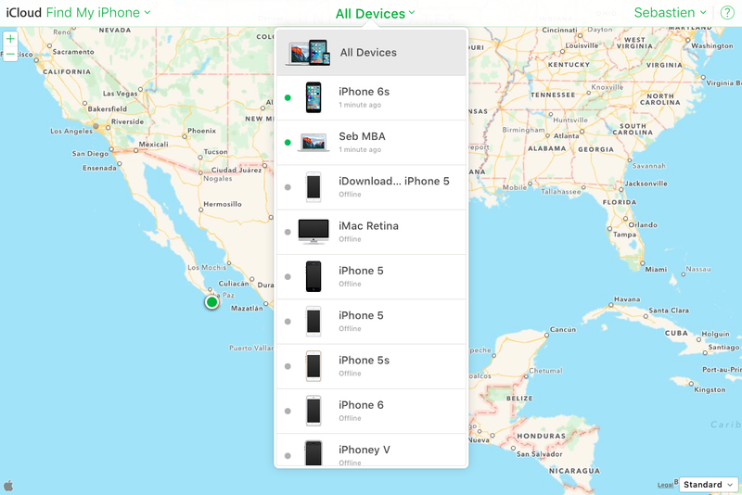Image resolution: width=742 pixels, height=495 pixels.
Task: Click Las Vegas label on map
Action: click(x=121, y=93)
